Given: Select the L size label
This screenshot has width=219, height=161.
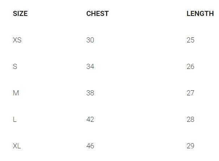Looking at the screenshot, I should tap(15, 119).
